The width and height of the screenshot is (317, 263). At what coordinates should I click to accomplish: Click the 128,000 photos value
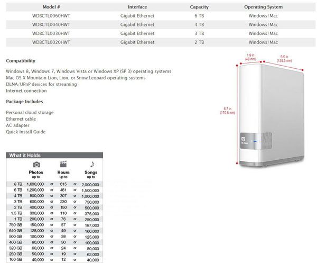click(x=37, y=231)
